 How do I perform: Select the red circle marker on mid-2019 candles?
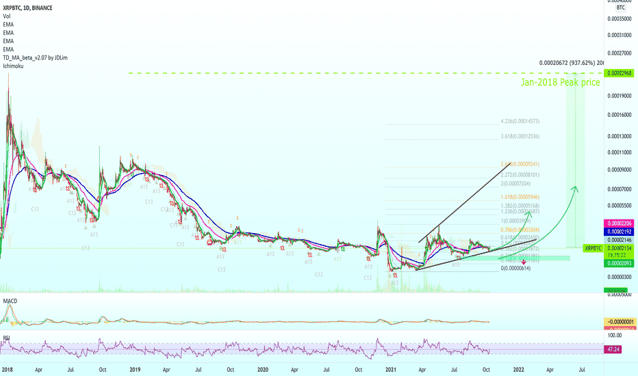[x=209, y=242]
